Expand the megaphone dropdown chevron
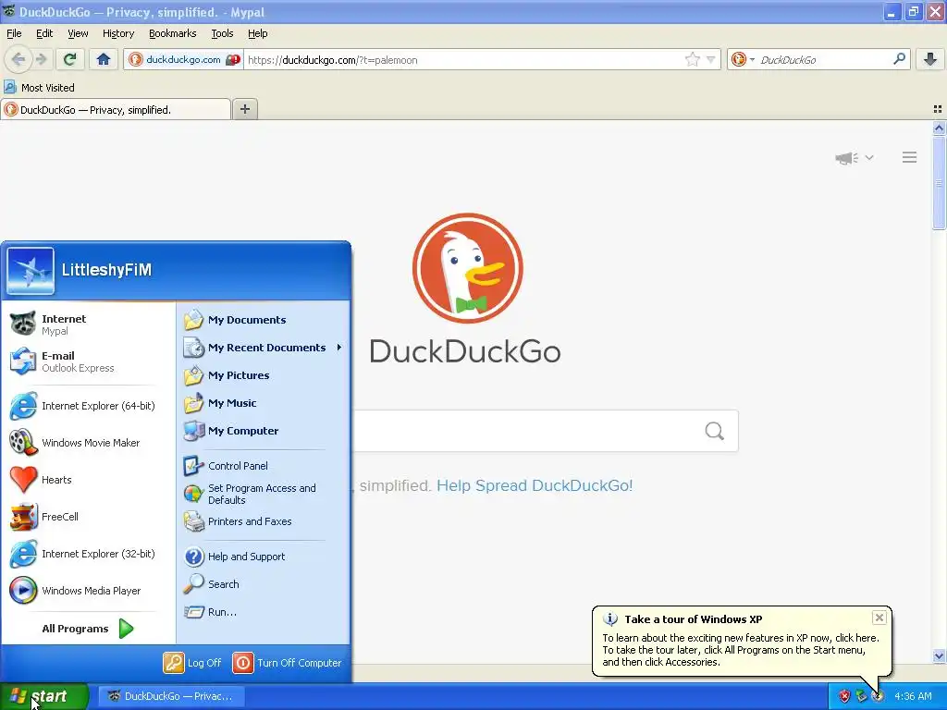 coord(869,157)
